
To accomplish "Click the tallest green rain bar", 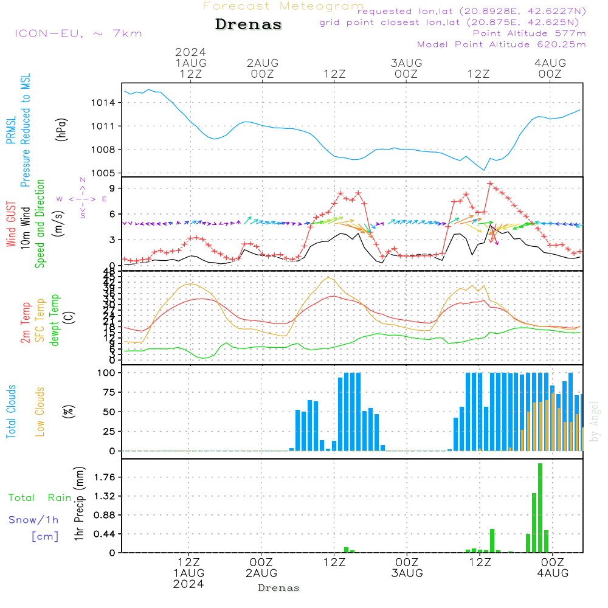I will [540, 508].
